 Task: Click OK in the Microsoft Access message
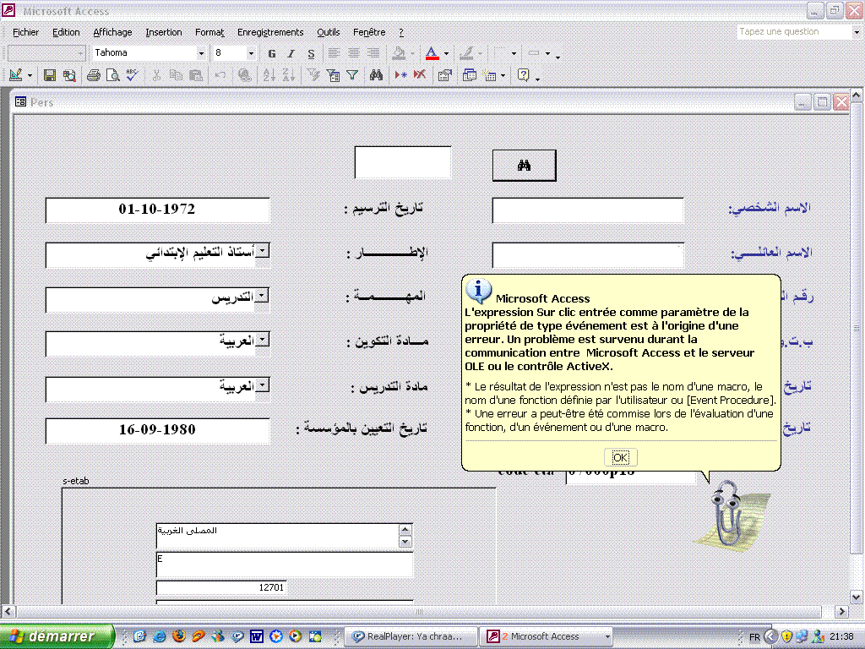click(x=621, y=457)
